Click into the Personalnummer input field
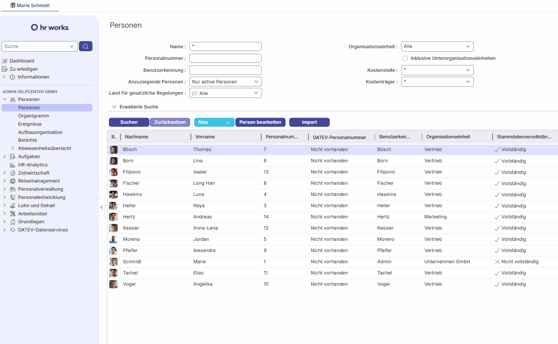Screen dimensions: 558x344 [x=225, y=58]
